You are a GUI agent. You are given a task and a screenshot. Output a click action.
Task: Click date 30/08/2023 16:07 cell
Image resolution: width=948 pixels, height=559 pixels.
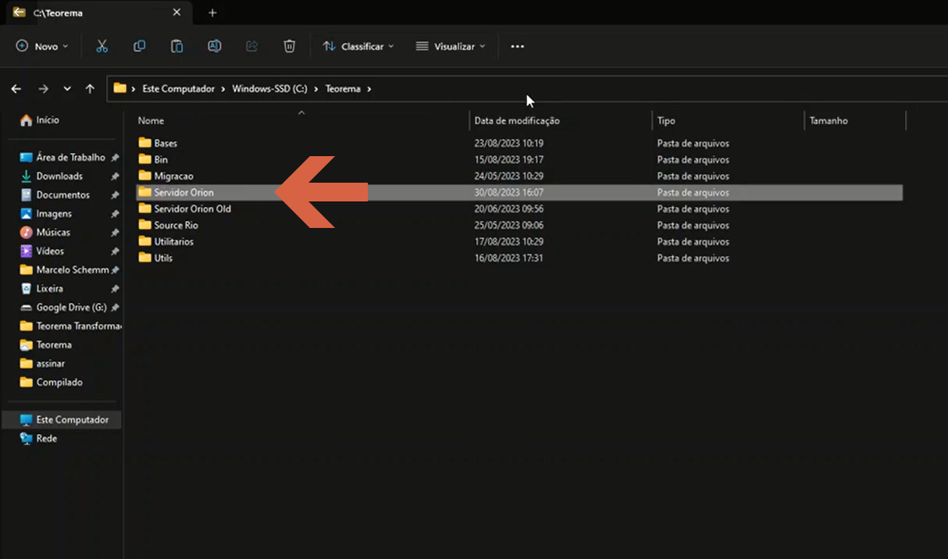[508, 193]
